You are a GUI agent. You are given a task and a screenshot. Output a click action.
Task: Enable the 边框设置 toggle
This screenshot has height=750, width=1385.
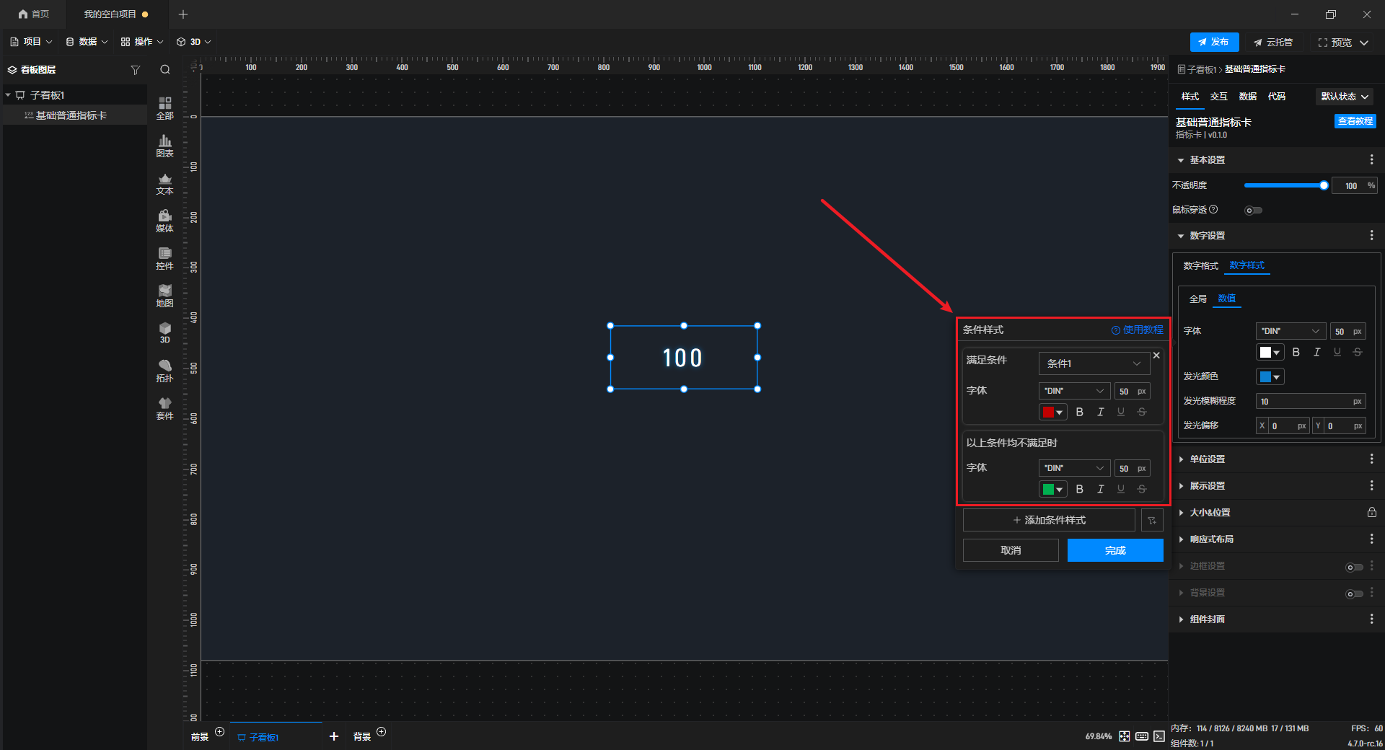pos(1354,567)
